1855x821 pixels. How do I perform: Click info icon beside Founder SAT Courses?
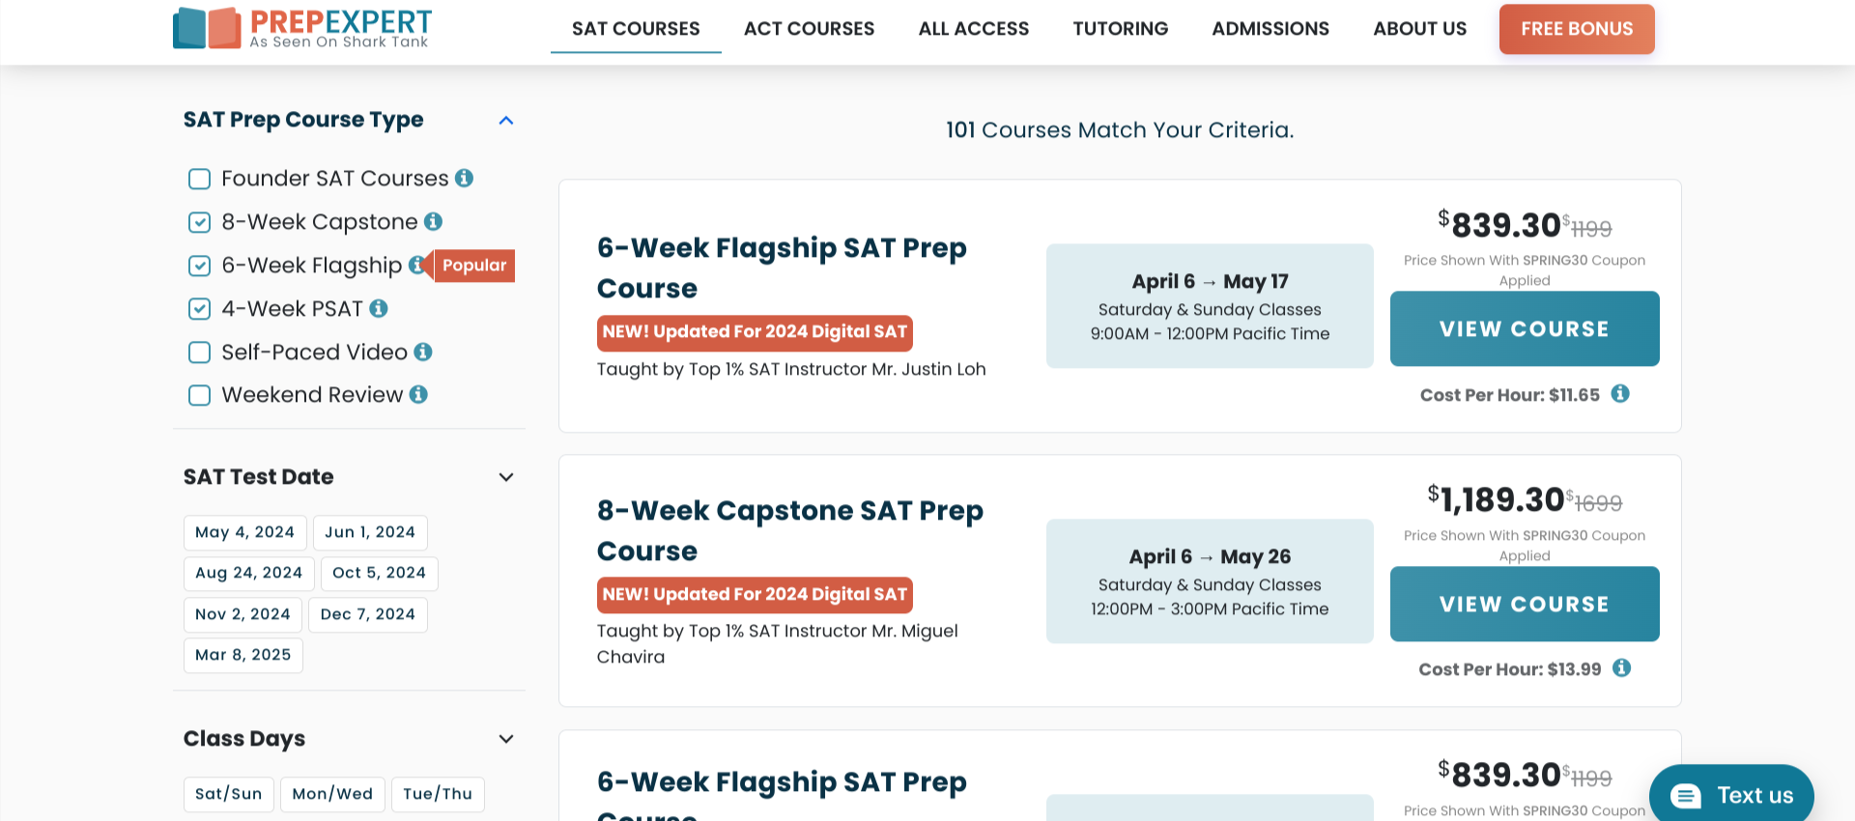464,178
